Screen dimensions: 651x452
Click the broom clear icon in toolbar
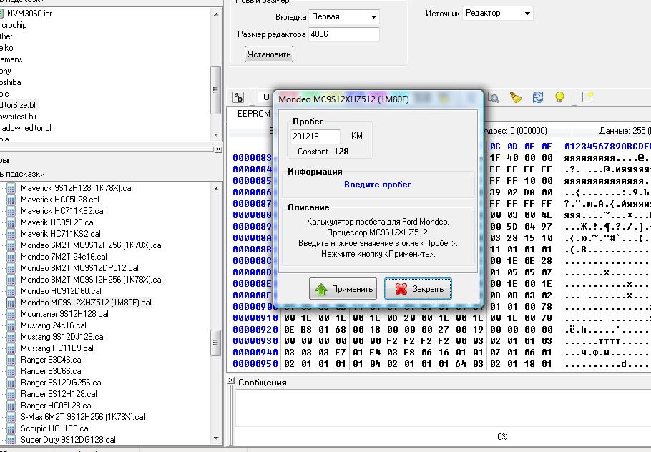(515, 97)
